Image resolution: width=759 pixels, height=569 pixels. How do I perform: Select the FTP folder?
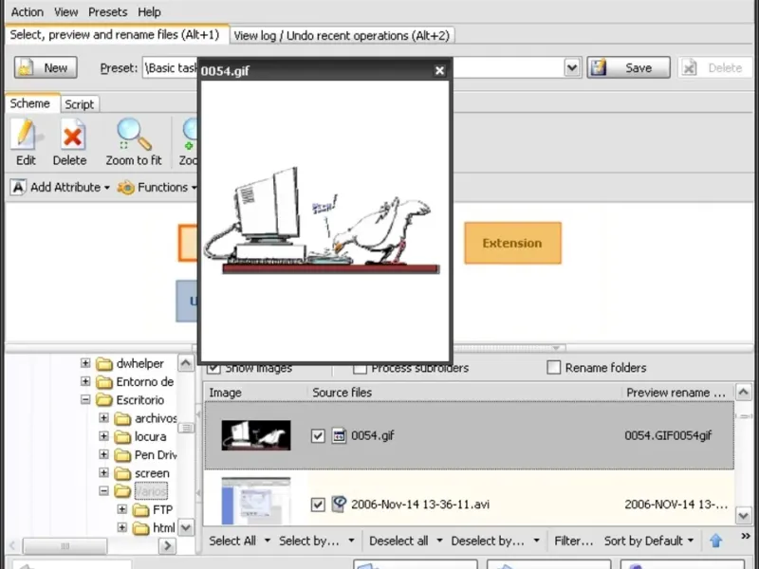tap(162, 510)
